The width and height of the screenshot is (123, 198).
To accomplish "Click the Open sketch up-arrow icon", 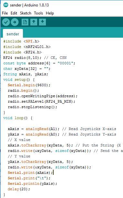I will [34, 22].
